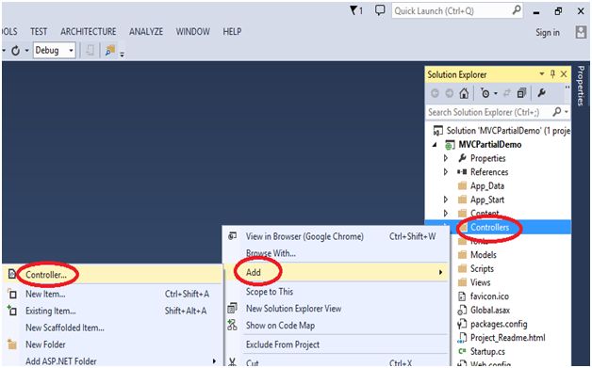Screen dimensions: 592x368
Task: Choose Show on Code Map
Action: pos(336,326)
